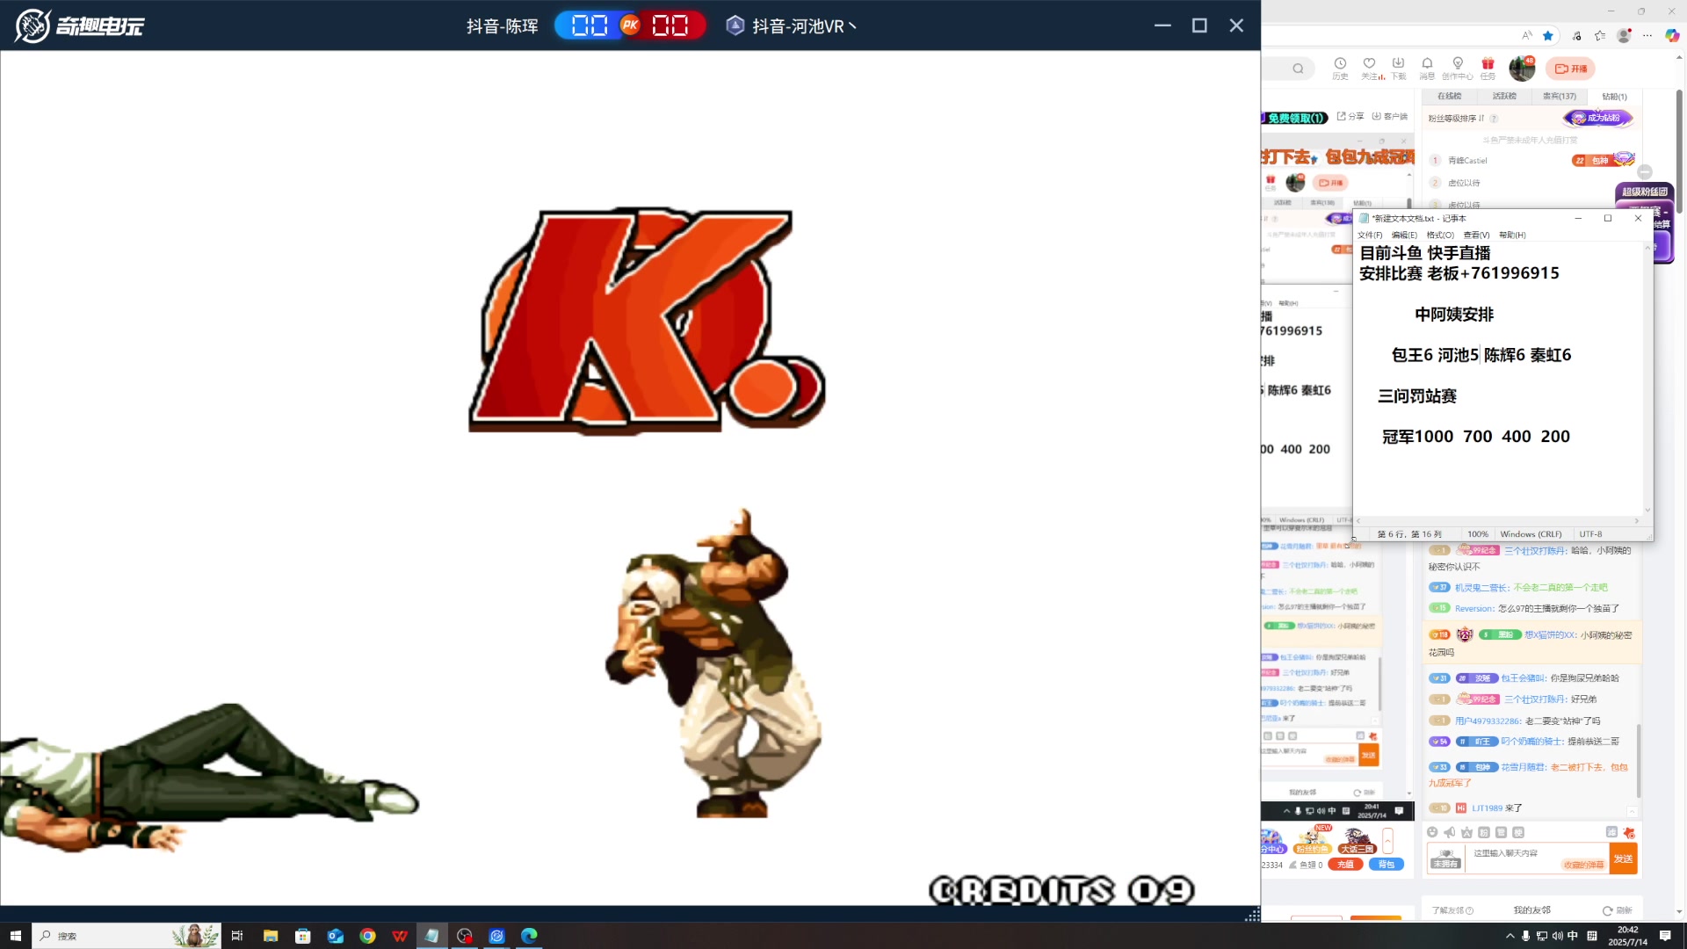Viewport: 1687px width, 949px height.
Task: Click the 奇趣电玩 logo
Action: pos(79,25)
